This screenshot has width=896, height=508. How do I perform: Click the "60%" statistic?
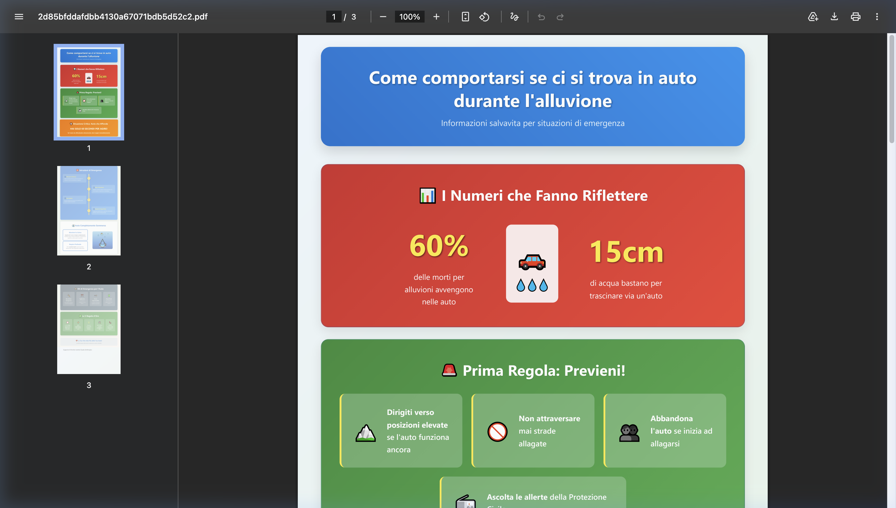[x=439, y=246]
